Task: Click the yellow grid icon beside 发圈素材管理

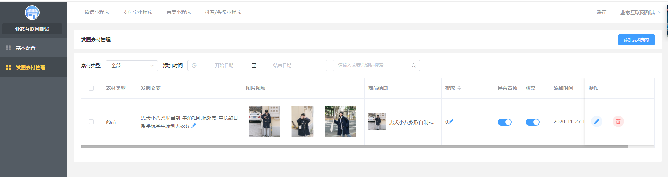Action: (x=8, y=68)
